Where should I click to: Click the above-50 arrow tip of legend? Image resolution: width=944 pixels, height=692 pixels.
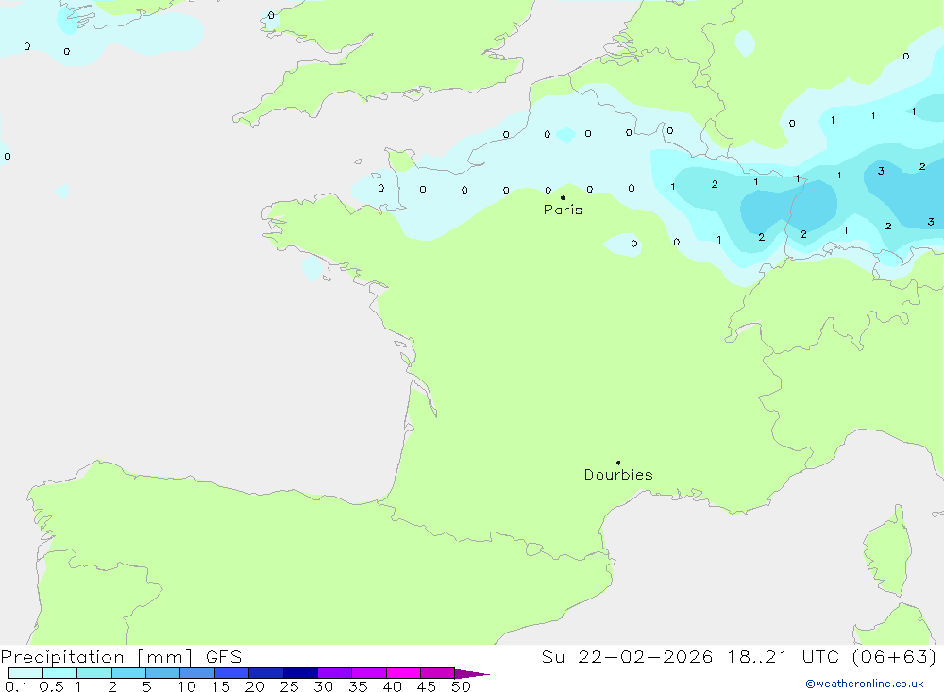pyautogui.click(x=472, y=673)
